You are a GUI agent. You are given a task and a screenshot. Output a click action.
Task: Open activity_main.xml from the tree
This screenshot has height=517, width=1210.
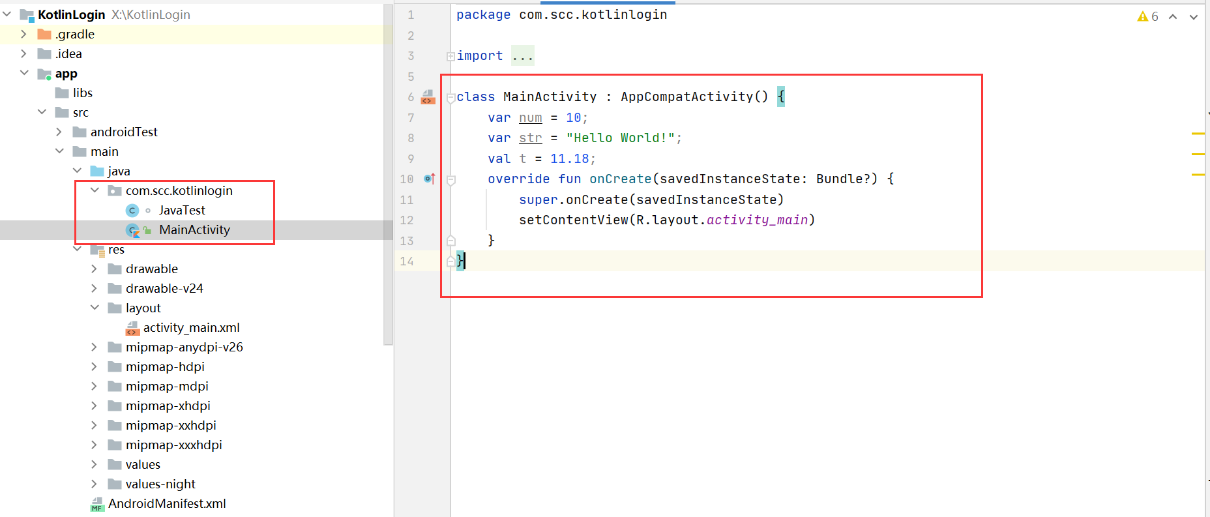click(x=192, y=327)
